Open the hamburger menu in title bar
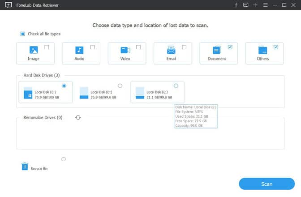The height and width of the screenshot is (197, 301). tap(265, 5)
